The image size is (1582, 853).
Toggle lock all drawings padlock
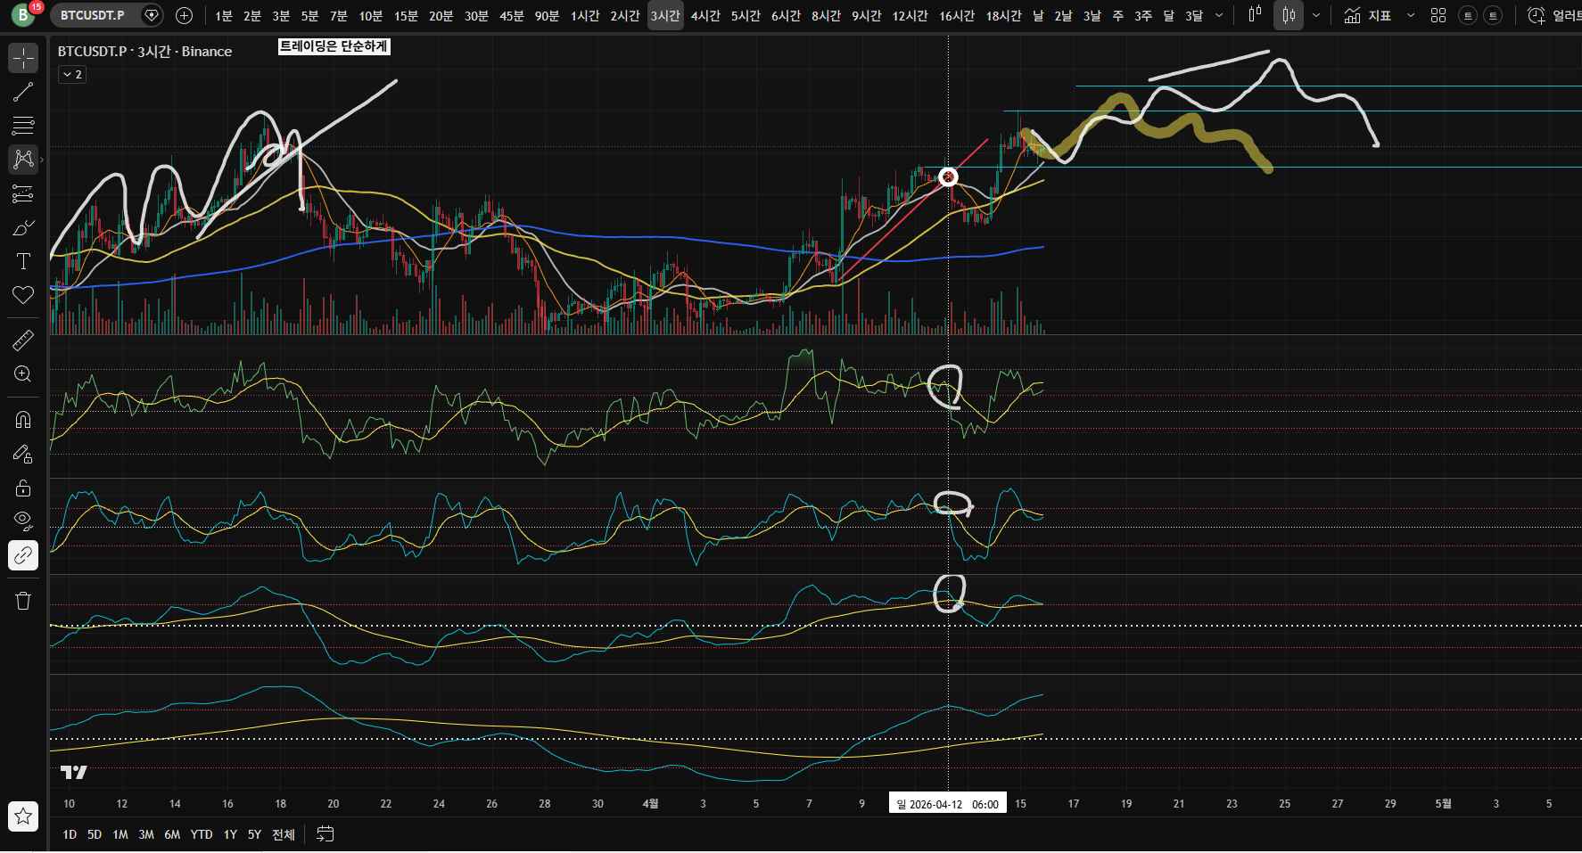pos(23,488)
